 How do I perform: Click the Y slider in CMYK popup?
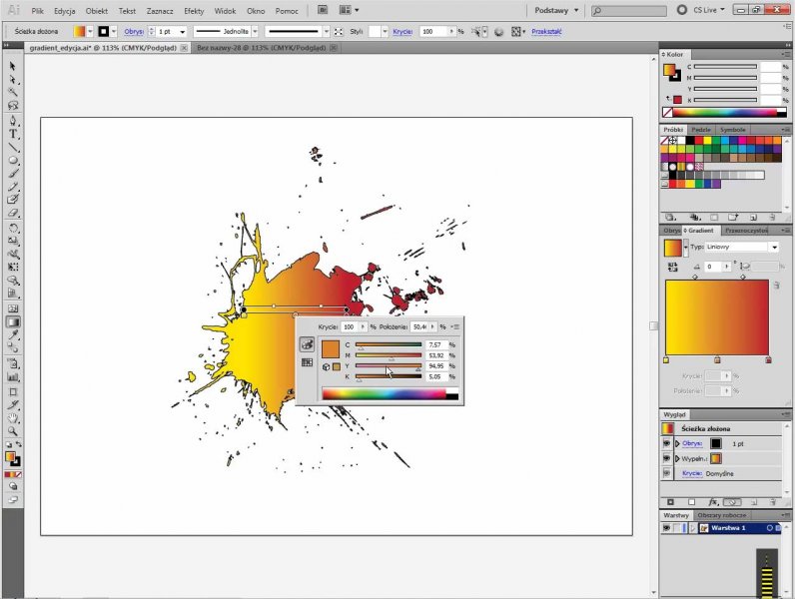pyautogui.click(x=388, y=366)
